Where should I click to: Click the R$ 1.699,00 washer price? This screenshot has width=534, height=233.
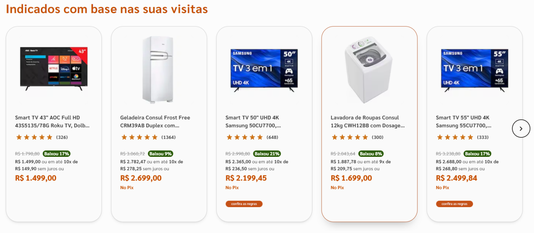351,178
